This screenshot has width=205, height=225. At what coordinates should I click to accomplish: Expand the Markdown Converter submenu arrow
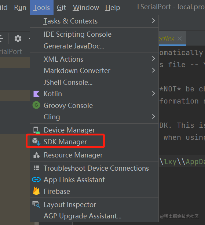pos(153,70)
